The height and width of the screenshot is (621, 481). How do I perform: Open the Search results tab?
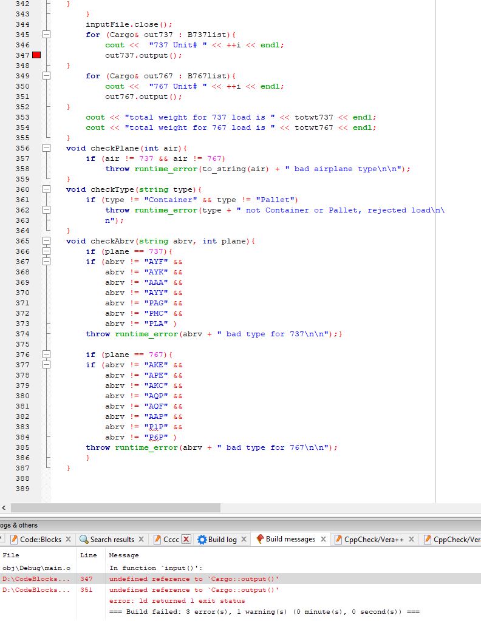point(112,540)
